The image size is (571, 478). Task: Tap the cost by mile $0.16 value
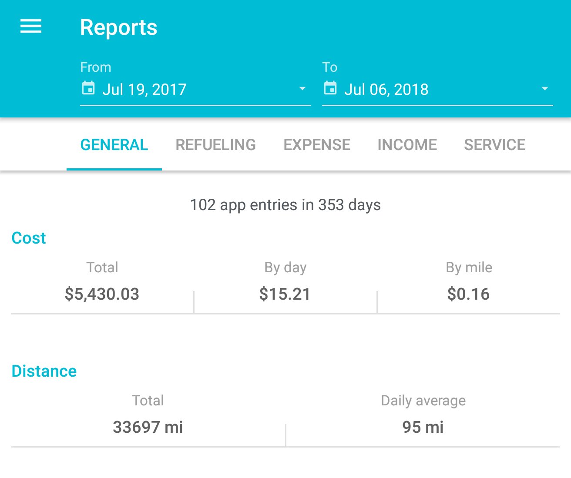[468, 294]
